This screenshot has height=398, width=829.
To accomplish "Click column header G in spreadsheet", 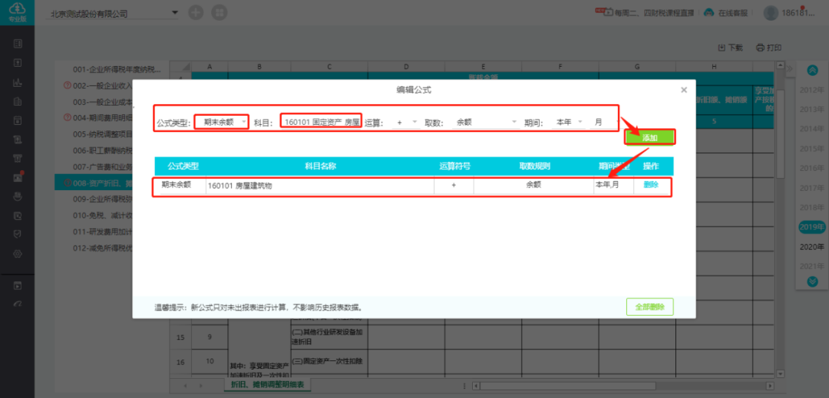I will point(637,67).
